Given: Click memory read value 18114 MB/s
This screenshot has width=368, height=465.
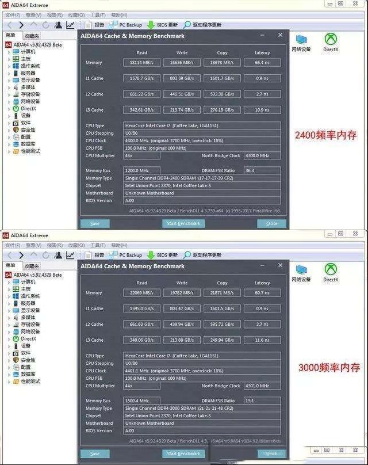Looking at the screenshot, I should coord(141,63).
